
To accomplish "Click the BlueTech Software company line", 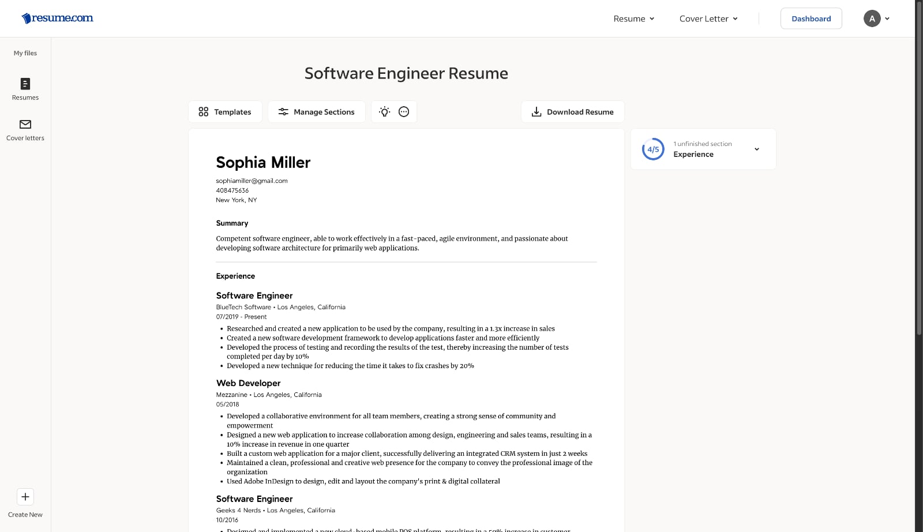I will click(x=280, y=307).
